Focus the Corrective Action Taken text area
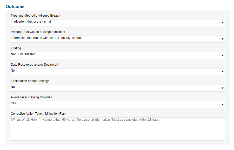 (118, 129)
